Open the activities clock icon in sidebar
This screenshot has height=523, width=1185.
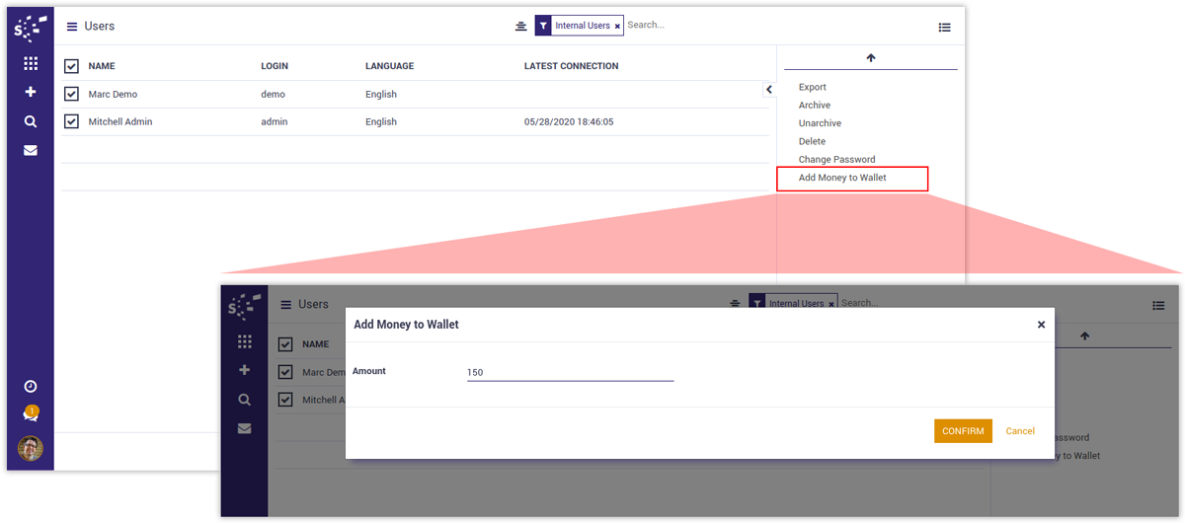coord(31,386)
